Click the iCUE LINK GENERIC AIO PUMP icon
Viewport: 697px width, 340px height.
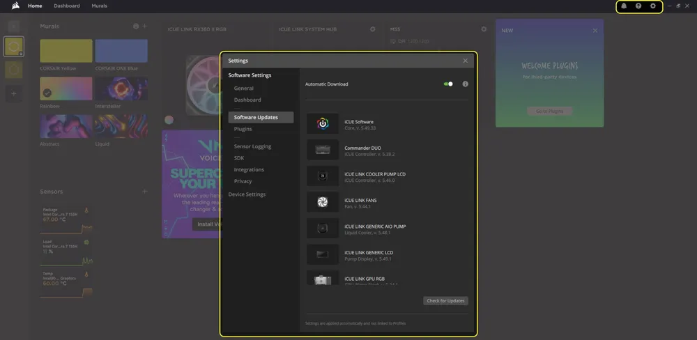click(x=323, y=229)
